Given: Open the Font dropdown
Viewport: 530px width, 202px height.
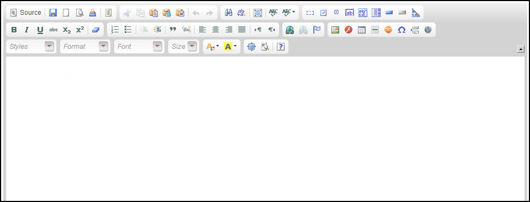Looking at the screenshot, I should (x=140, y=47).
